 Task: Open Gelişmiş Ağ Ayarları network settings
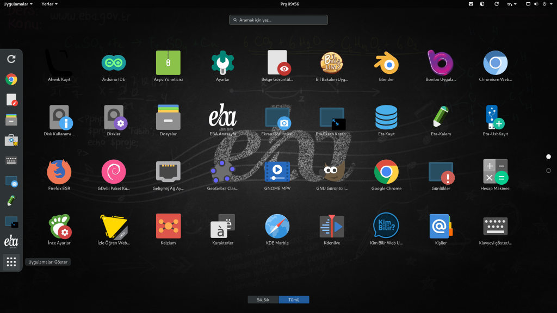[168, 175]
